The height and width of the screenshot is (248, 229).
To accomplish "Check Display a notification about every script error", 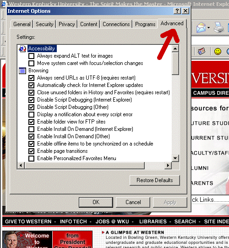I will pyautogui.click(x=31, y=114).
